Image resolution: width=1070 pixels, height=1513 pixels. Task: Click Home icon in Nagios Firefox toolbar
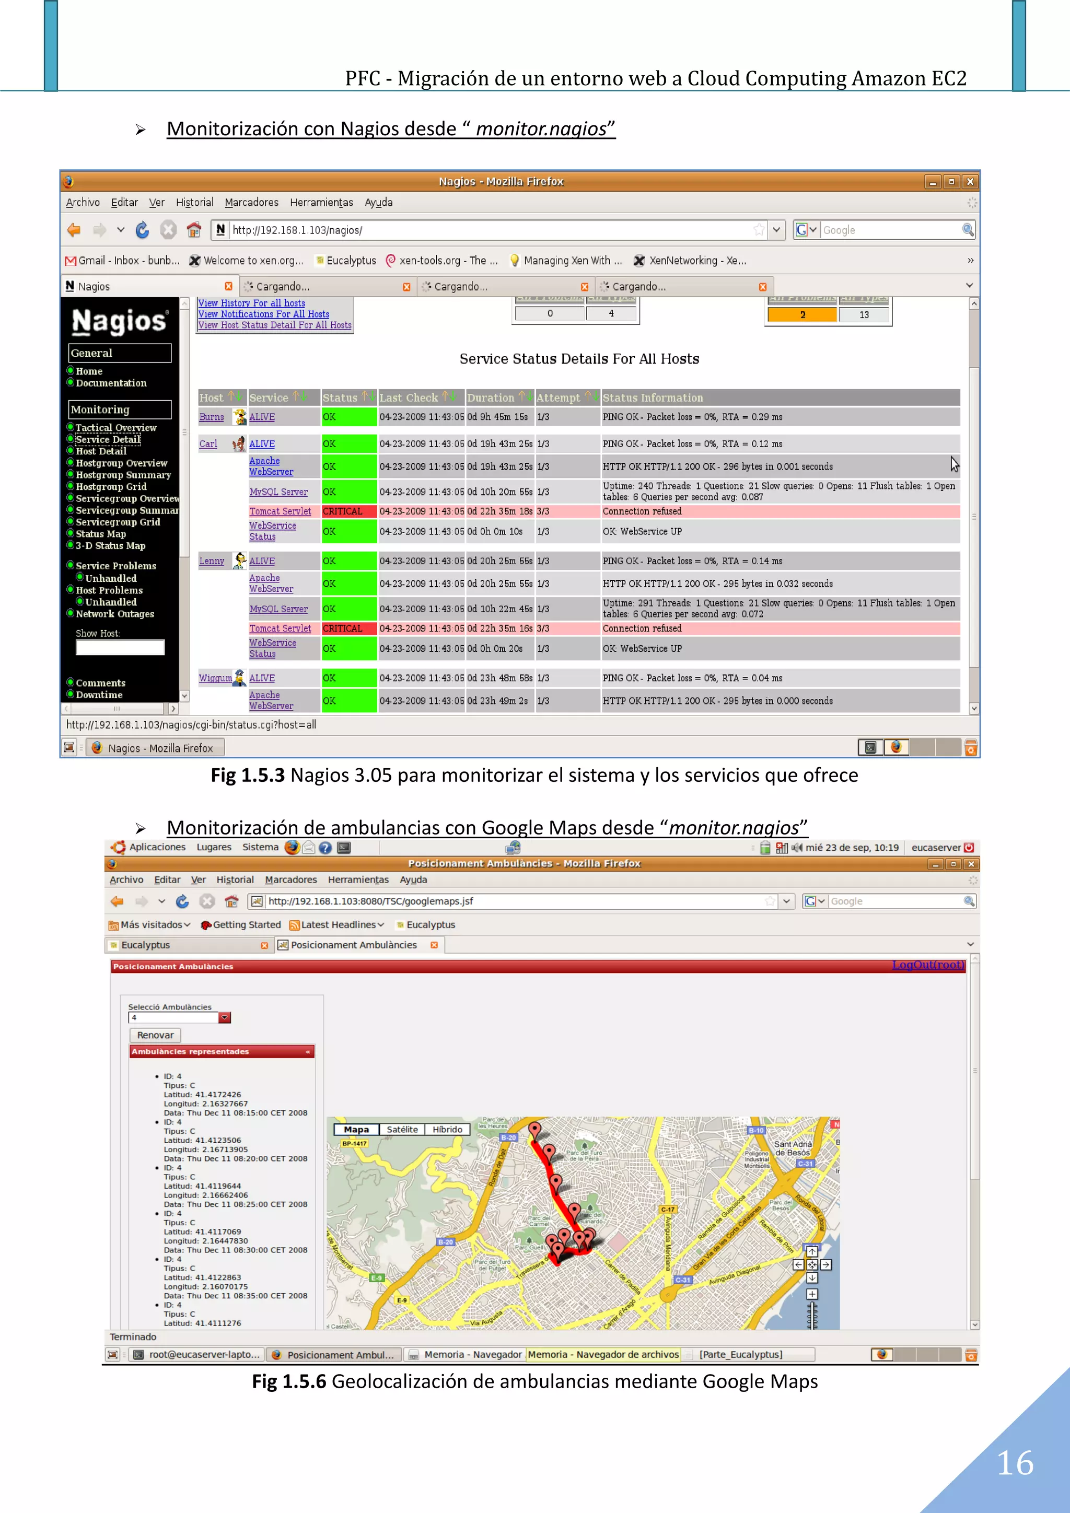pos(194,230)
